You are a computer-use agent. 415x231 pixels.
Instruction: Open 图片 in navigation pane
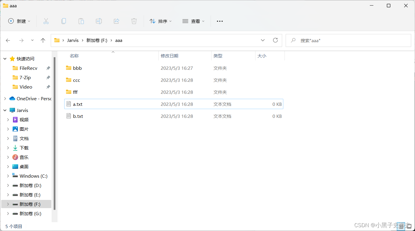pyautogui.click(x=24, y=129)
